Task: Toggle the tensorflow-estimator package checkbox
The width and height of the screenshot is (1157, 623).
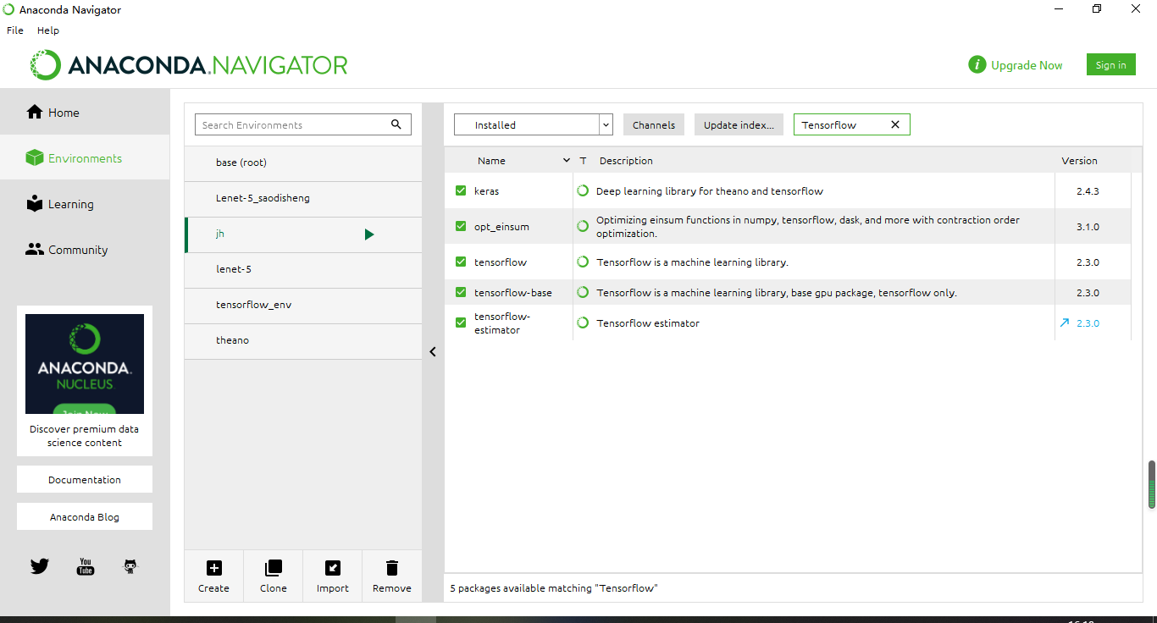Action: coord(461,323)
